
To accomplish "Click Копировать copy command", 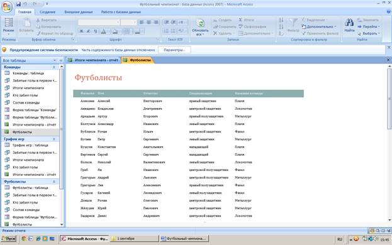I will pos(48,26).
